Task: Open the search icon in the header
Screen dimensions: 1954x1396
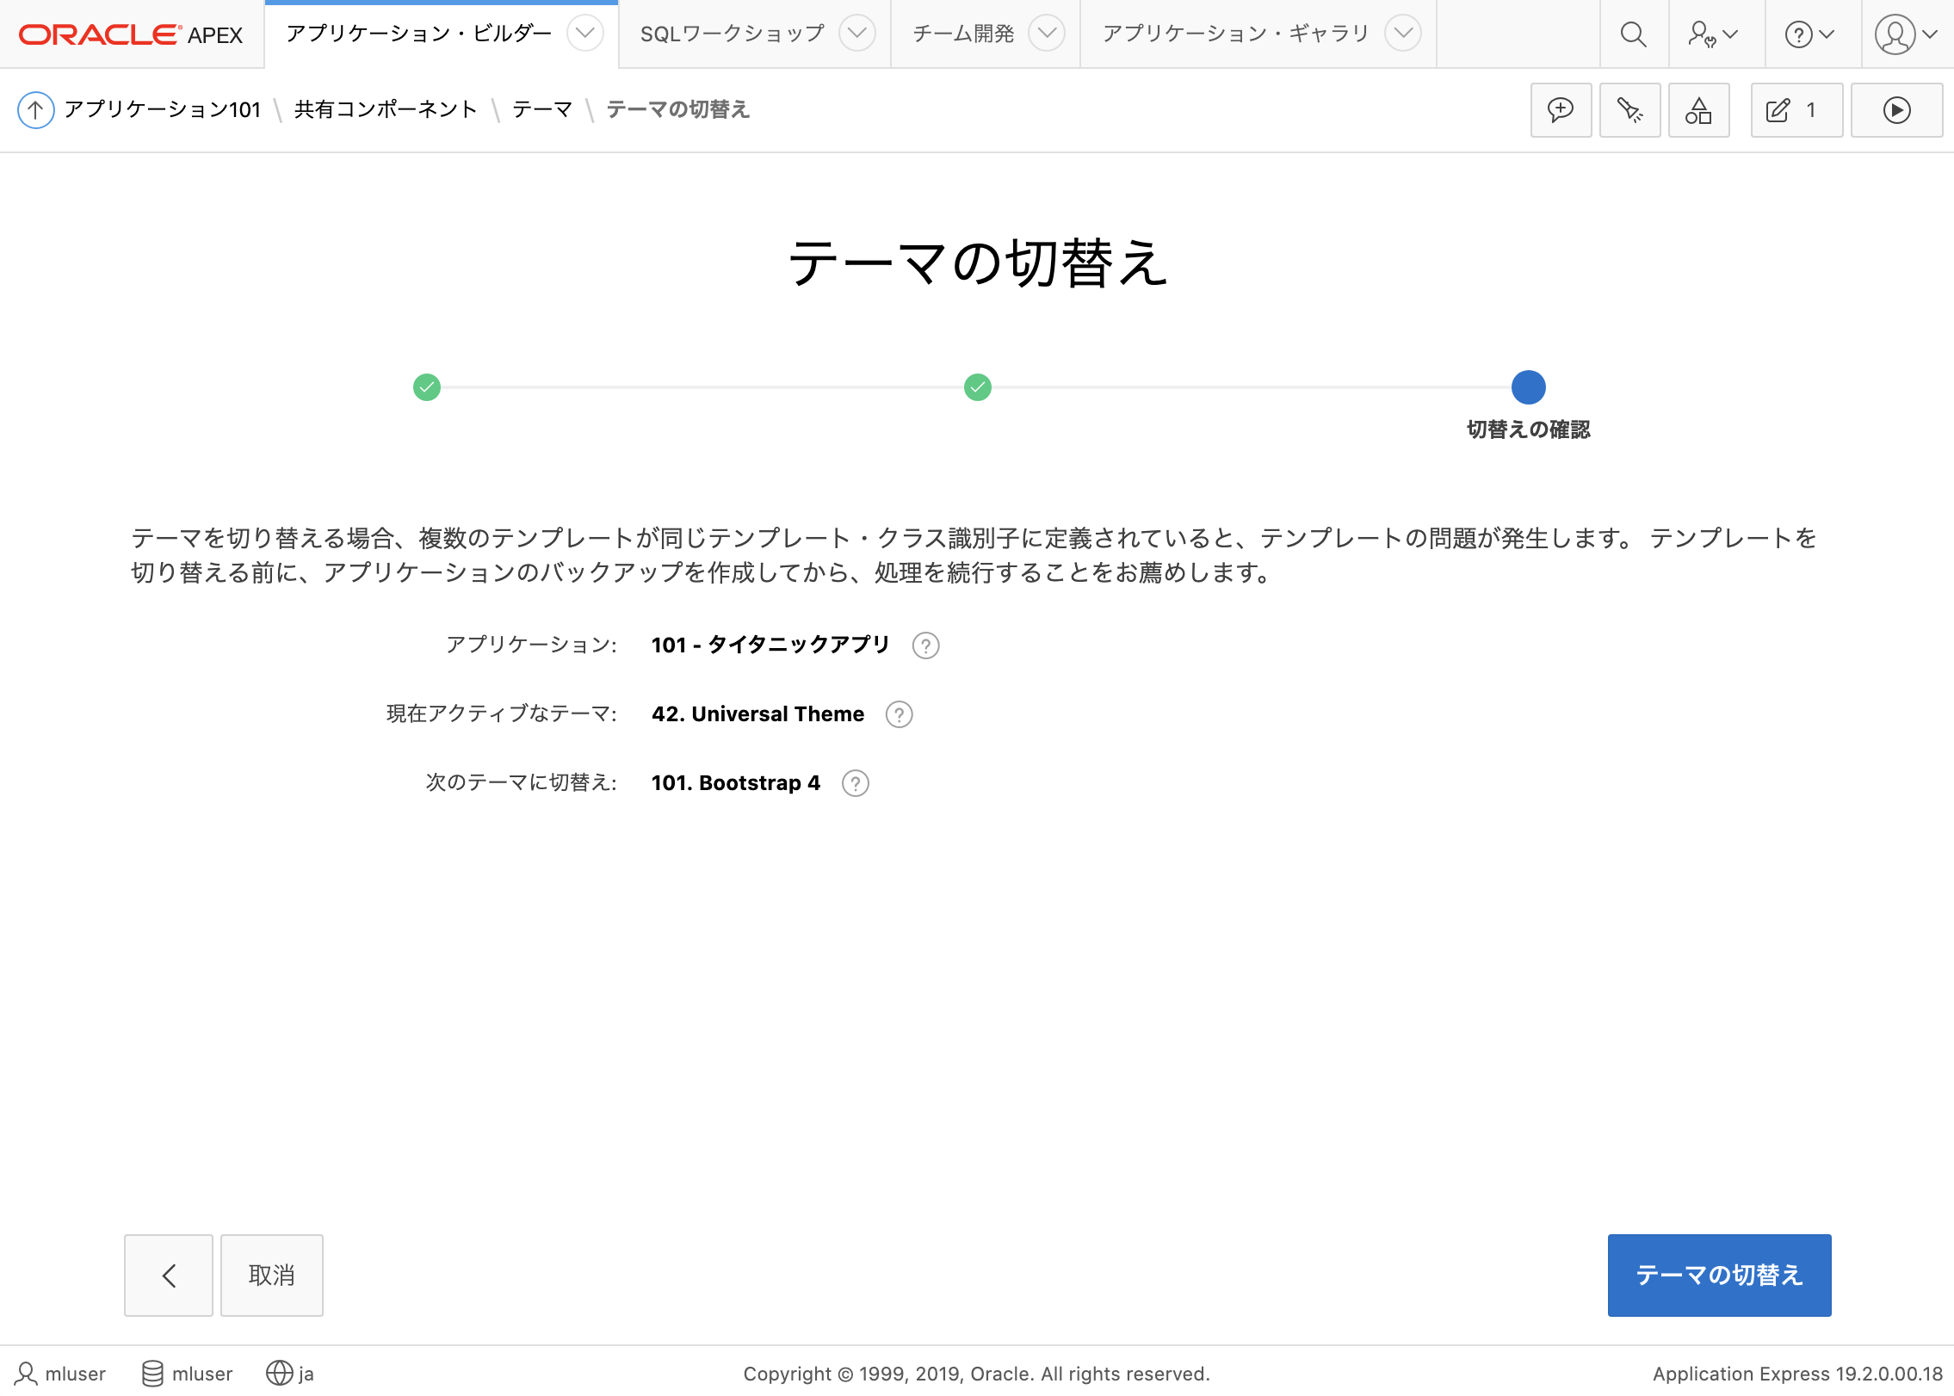Action: [x=1634, y=34]
